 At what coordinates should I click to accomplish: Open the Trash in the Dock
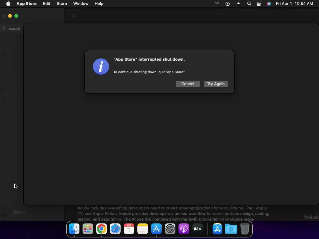(x=245, y=229)
